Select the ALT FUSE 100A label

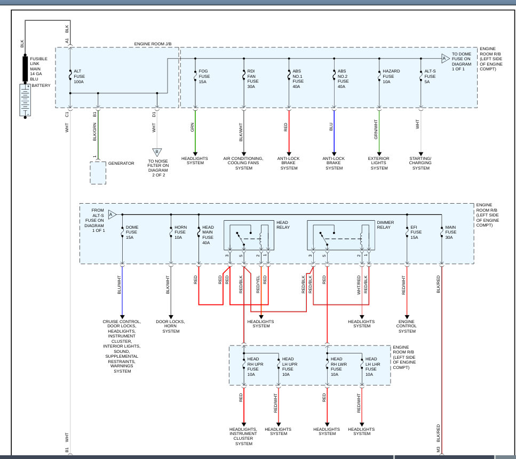79,76
